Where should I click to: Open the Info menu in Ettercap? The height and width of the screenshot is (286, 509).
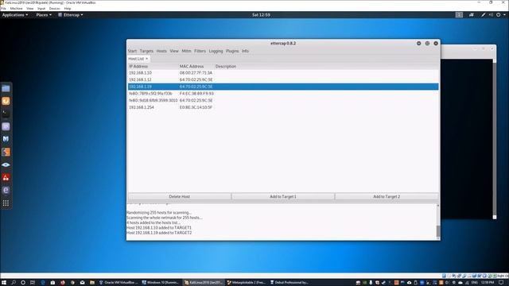245,51
